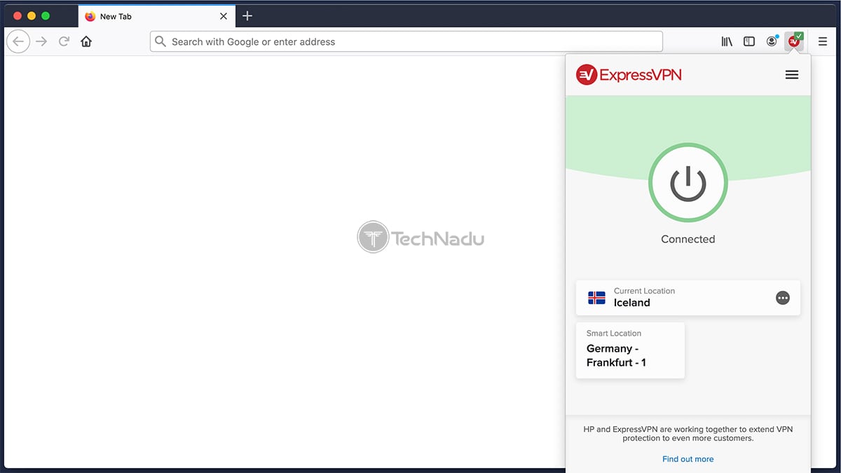
Task: Reload the current page
Action: click(x=64, y=41)
